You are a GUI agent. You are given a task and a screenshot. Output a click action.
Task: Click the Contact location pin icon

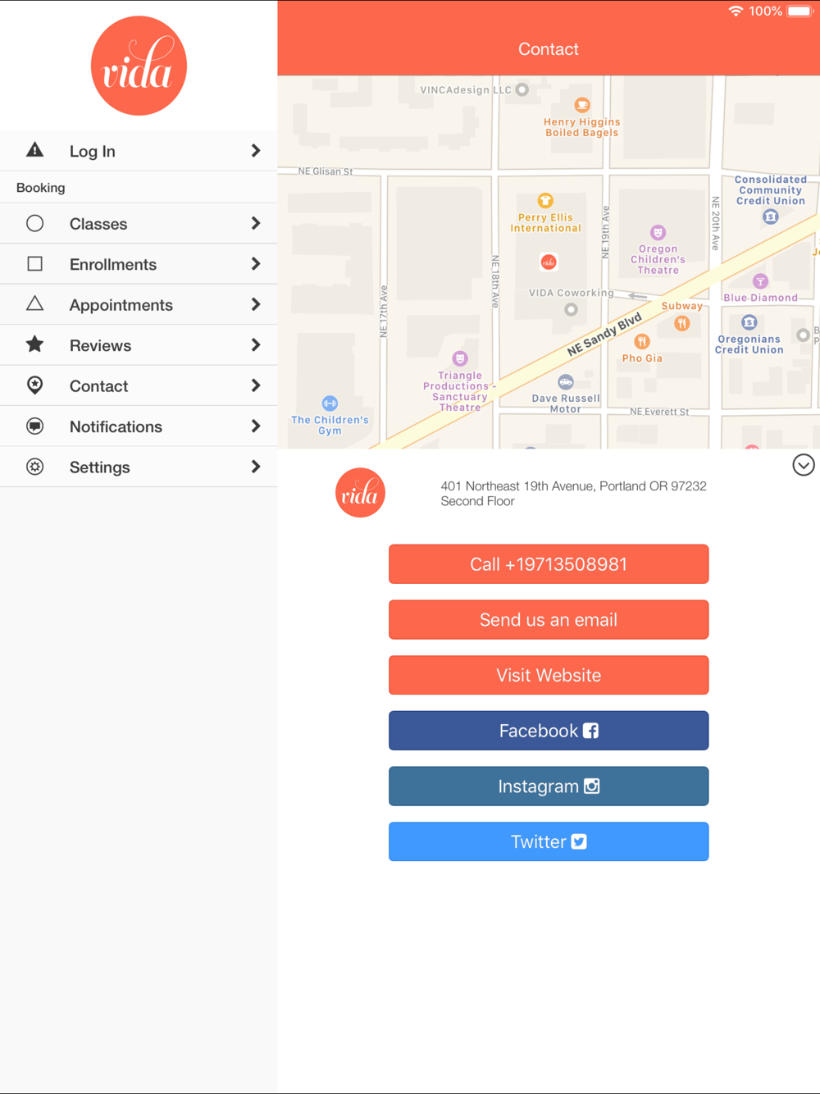(34, 385)
